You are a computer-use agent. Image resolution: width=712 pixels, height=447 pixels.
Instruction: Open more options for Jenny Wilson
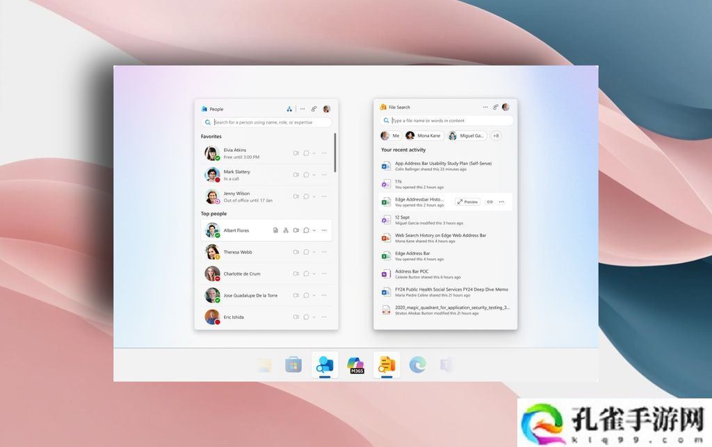pos(324,196)
